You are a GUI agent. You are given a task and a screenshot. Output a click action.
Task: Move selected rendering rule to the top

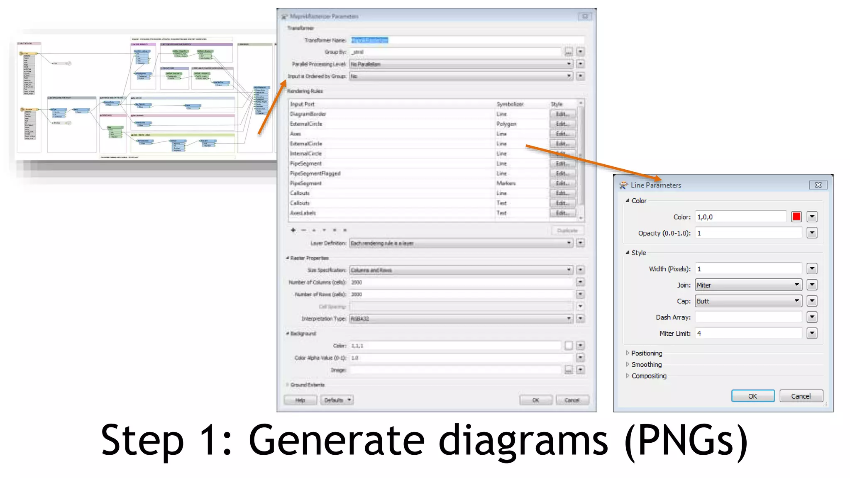click(335, 230)
